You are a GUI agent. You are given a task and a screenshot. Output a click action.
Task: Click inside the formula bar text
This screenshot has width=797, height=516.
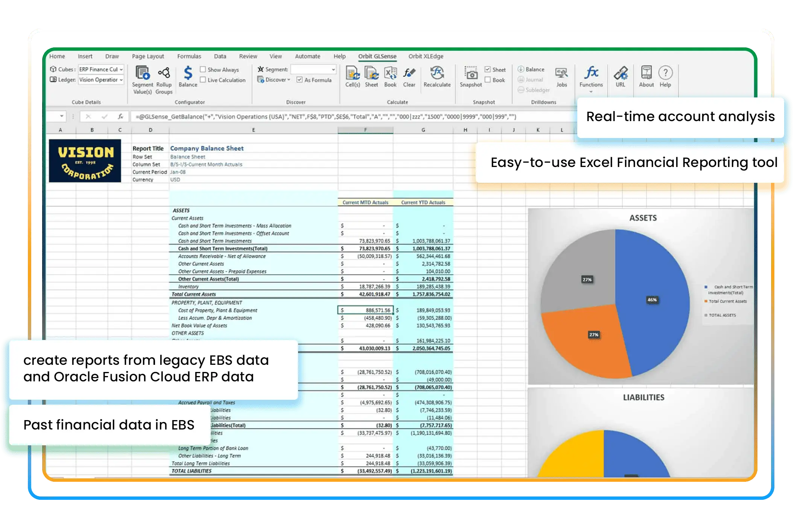click(326, 117)
